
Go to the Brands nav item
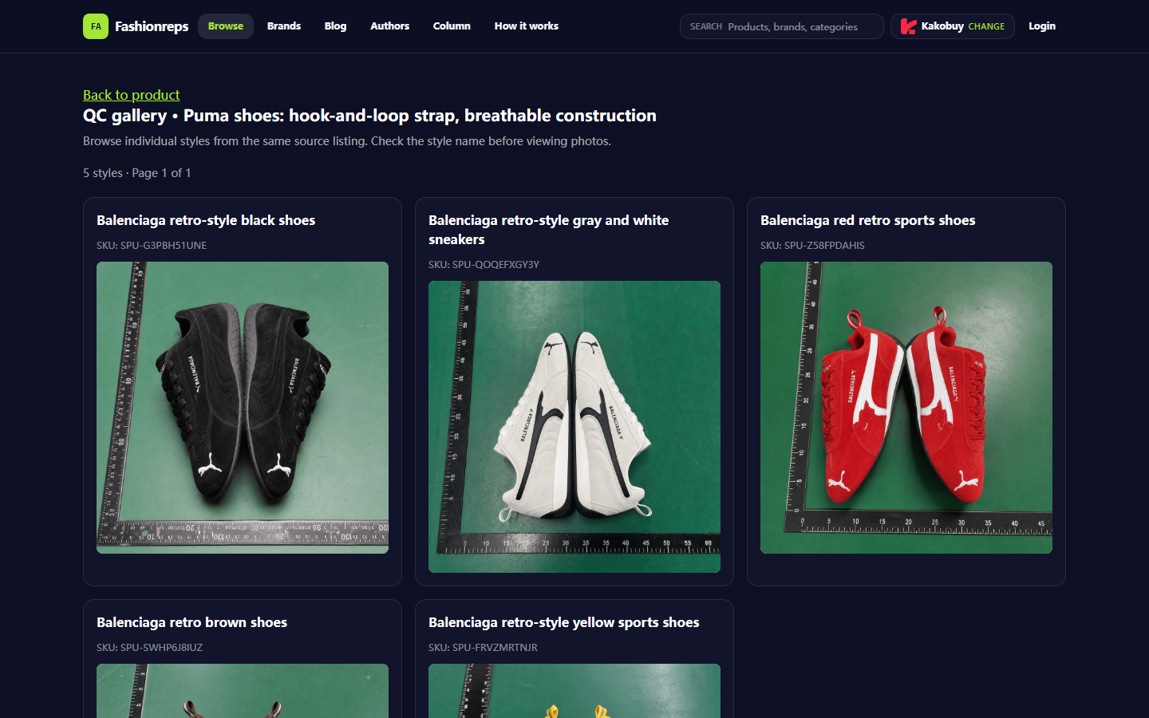point(284,26)
